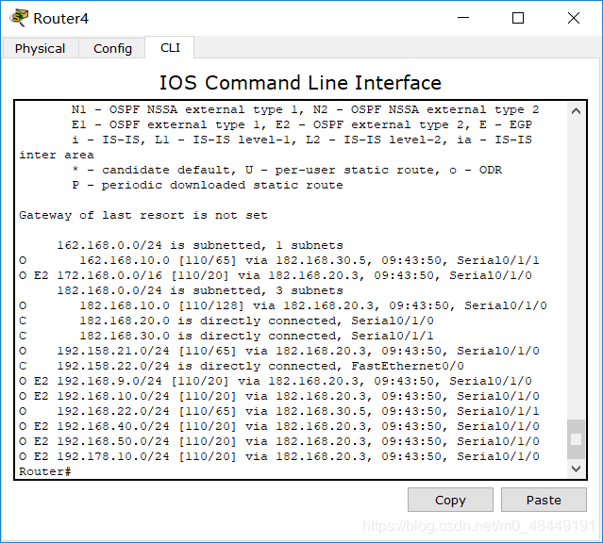Click the 182.168.30.0 directly connected line
The width and height of the screenshot is (603, 543).
pyautogui.click(x=226, y=336)
